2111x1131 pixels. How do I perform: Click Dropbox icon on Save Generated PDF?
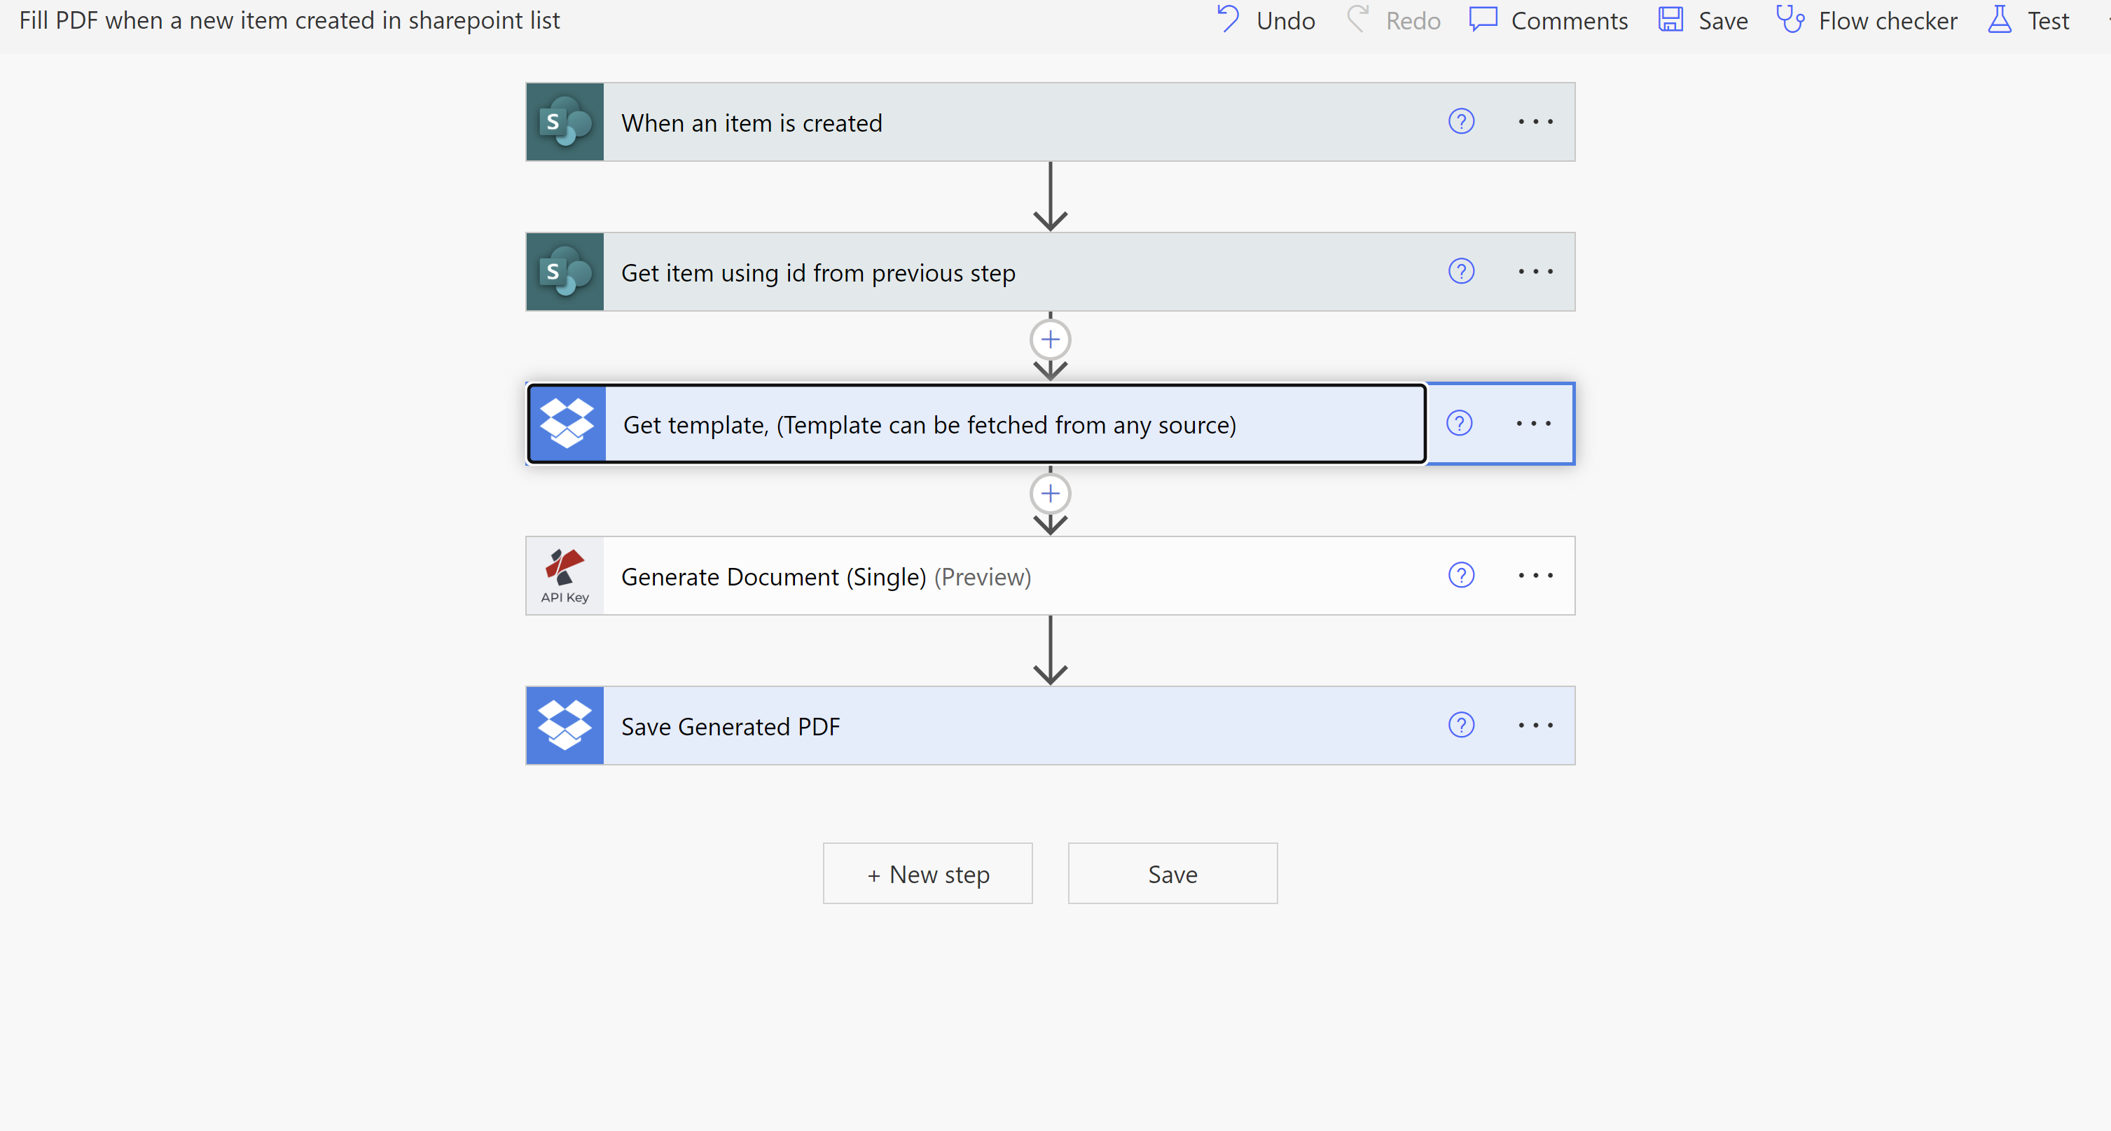pos(565,726)
